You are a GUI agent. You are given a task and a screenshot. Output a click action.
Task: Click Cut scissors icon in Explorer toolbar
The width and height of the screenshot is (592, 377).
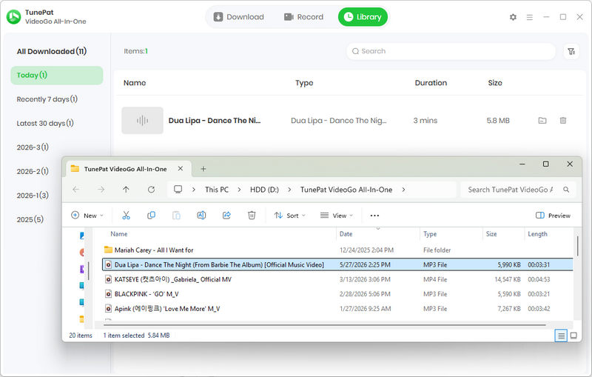[x=126, y=216]
